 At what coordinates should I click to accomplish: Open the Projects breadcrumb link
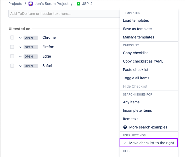tap(15, 4)
